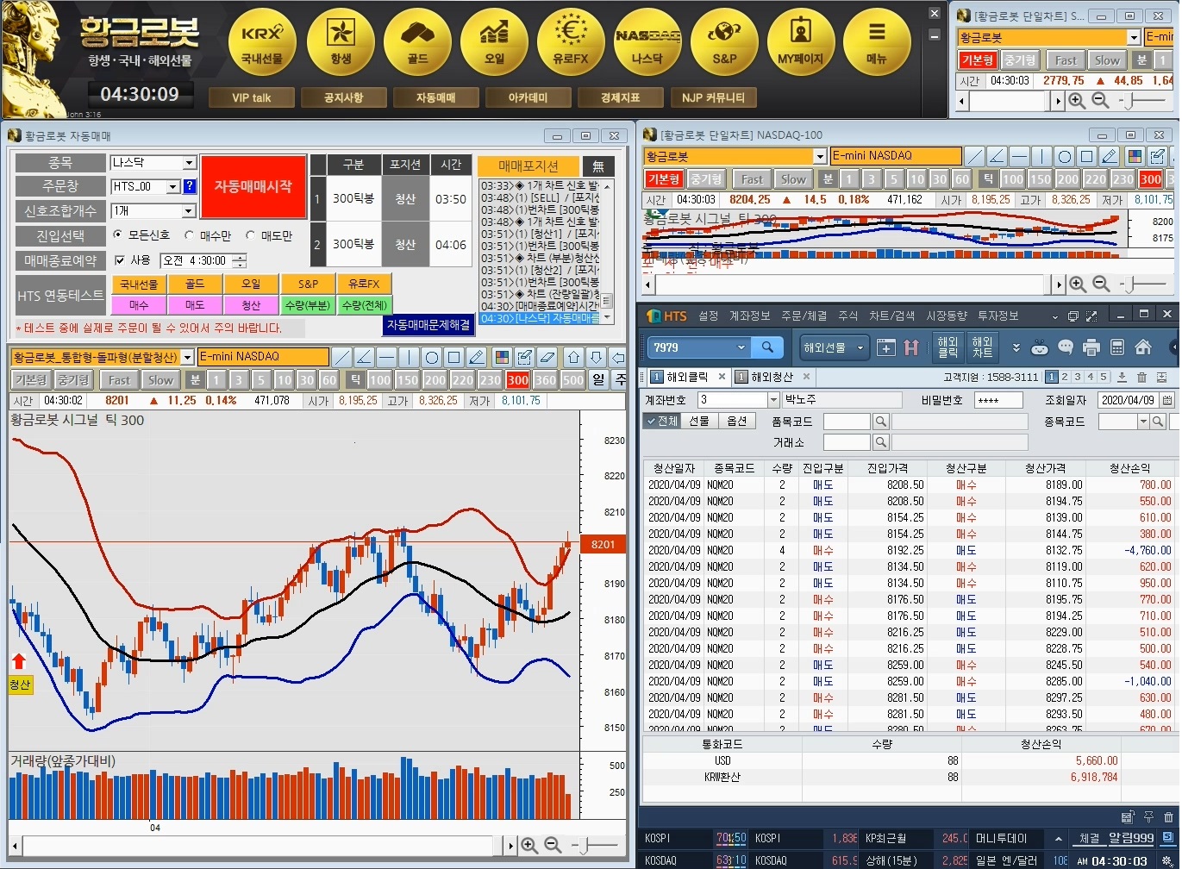The width and height of the screenshot is (1182, 869).
Task: Toggle 옵션 filter in HTS panel
Action: [736, 421]
